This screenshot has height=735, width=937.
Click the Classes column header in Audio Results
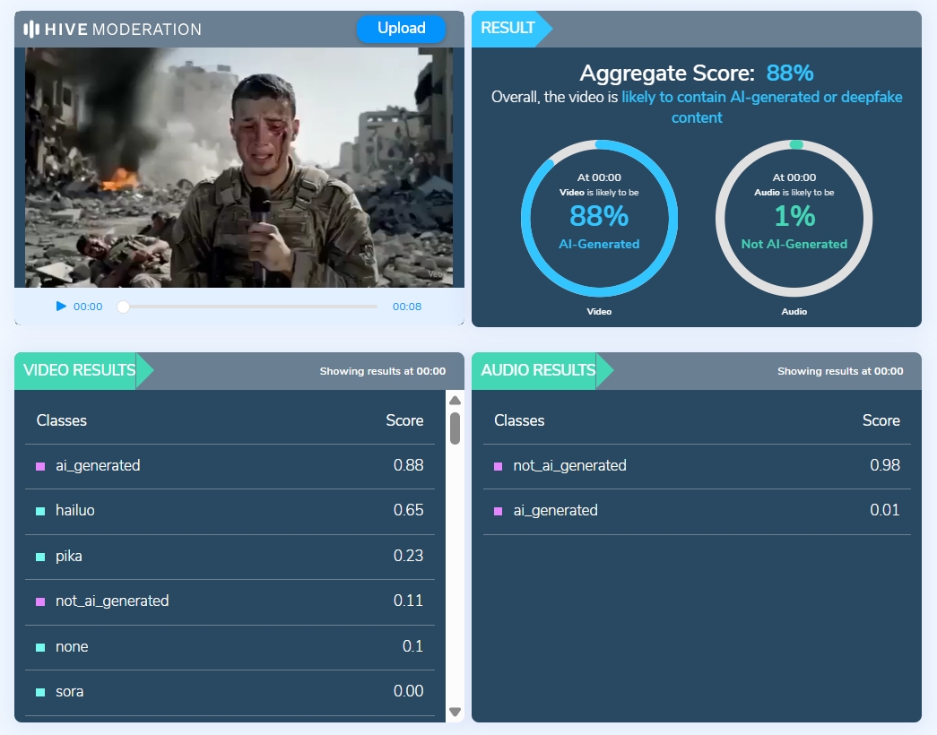pos(519,420)
